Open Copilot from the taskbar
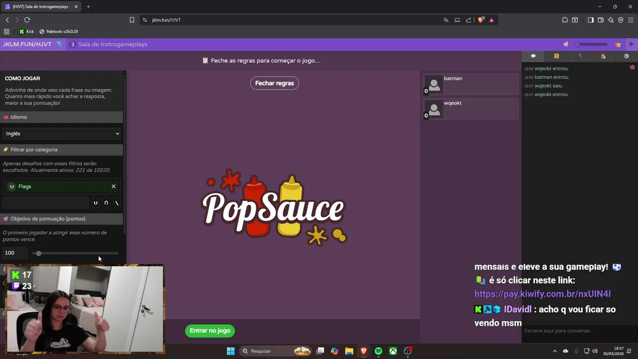 pyautogui.click(x=334, y=351)
